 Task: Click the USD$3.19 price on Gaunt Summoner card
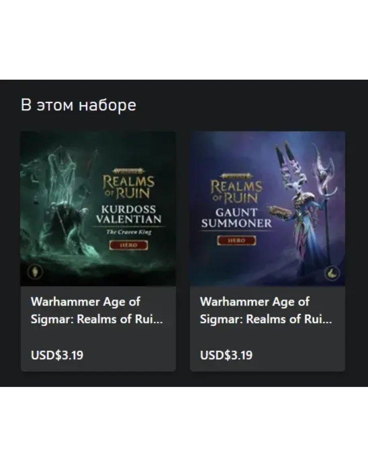226,355
